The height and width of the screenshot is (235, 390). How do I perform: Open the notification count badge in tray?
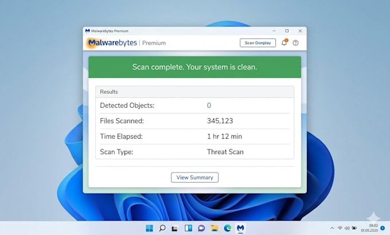coord(383,228)
